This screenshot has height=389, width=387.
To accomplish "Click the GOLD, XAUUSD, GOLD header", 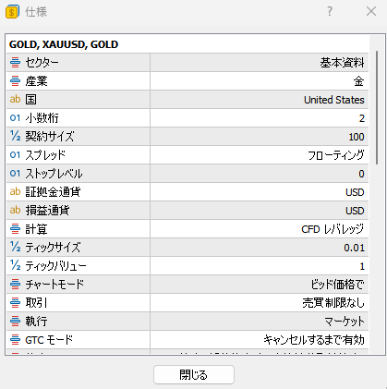I will [x=64, y=44].
